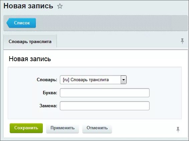Focus the Буква text field
189x141 pixels.
105,93
